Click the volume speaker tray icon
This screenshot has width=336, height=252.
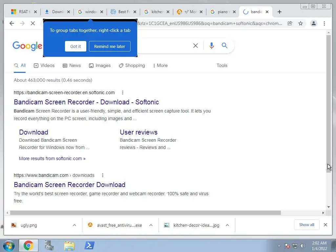pyautogui.click(x=303, y=246)
